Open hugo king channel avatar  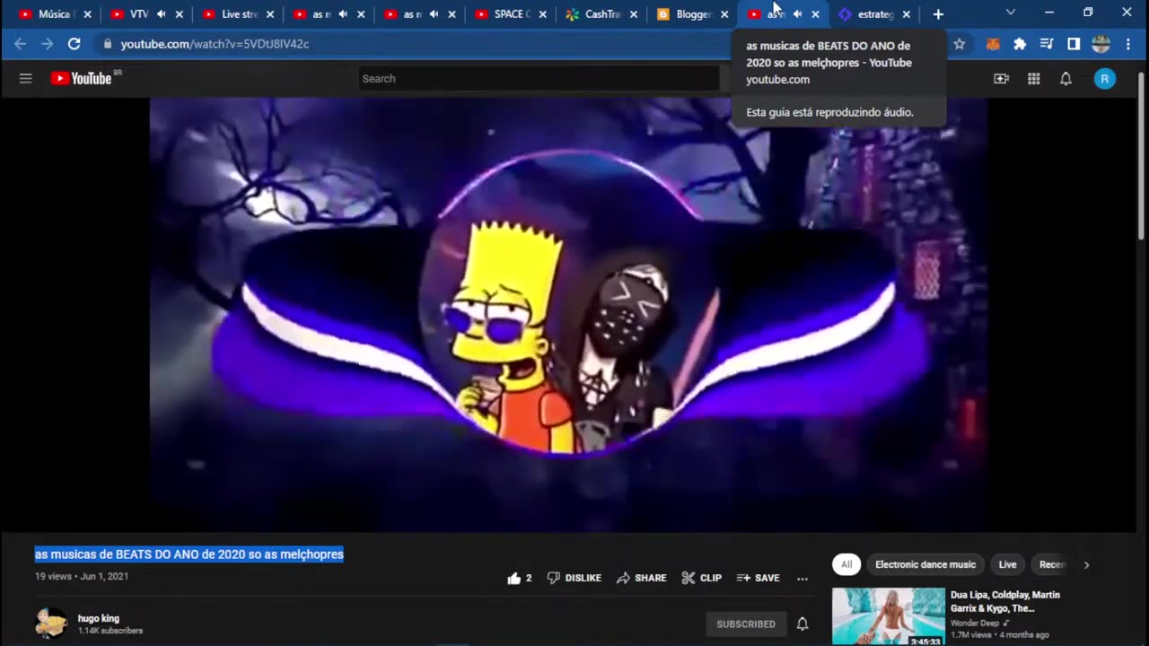click(x=51, y=624)
